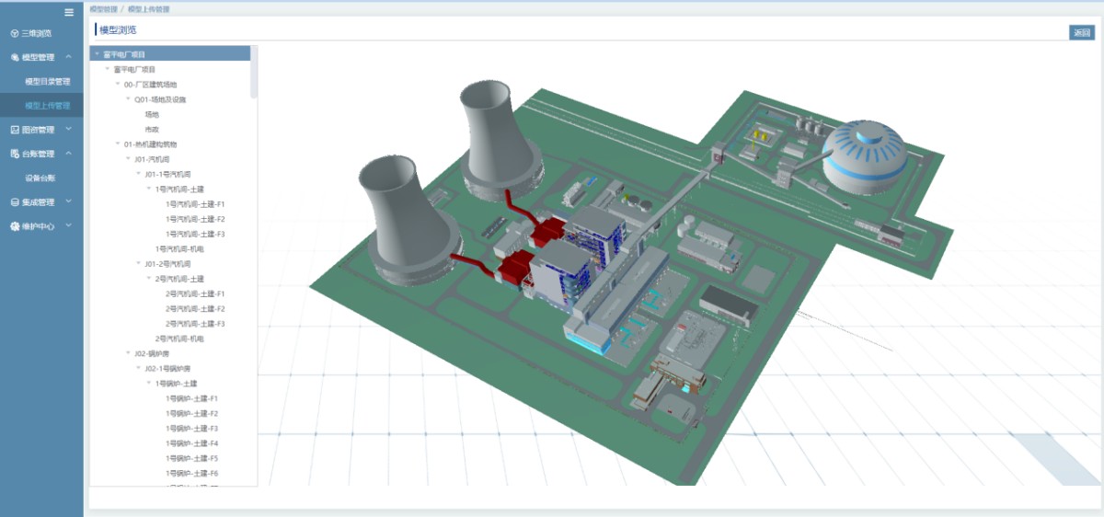Collapse the J02-锅炉房 tree arrow

tap(128, 353)
